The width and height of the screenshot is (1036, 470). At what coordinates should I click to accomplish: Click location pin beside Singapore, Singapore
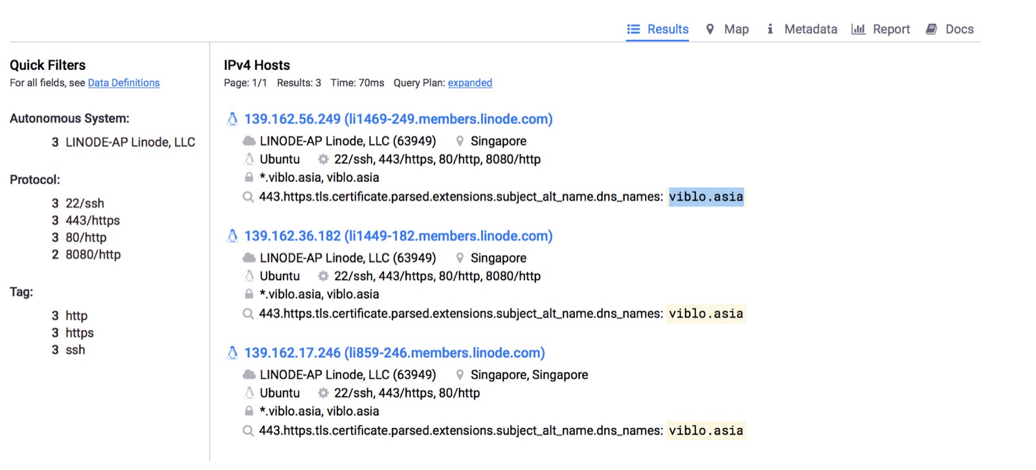pyautogui.click(x=460, y=375)
